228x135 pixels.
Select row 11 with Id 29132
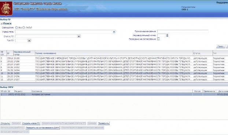point(114,76)
